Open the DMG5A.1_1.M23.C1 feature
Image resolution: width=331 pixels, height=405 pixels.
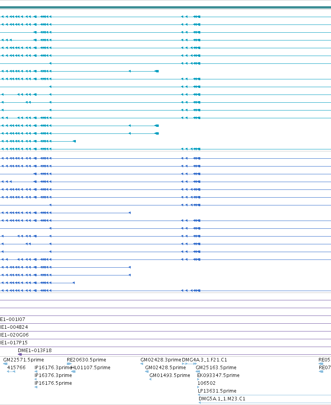[x=222, y=398]
